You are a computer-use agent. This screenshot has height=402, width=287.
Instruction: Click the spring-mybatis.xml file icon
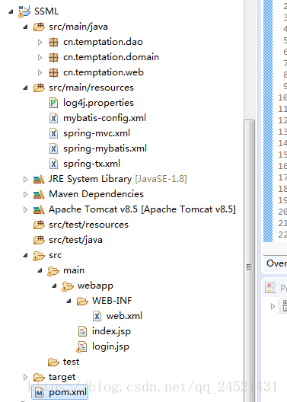point(53,148)
